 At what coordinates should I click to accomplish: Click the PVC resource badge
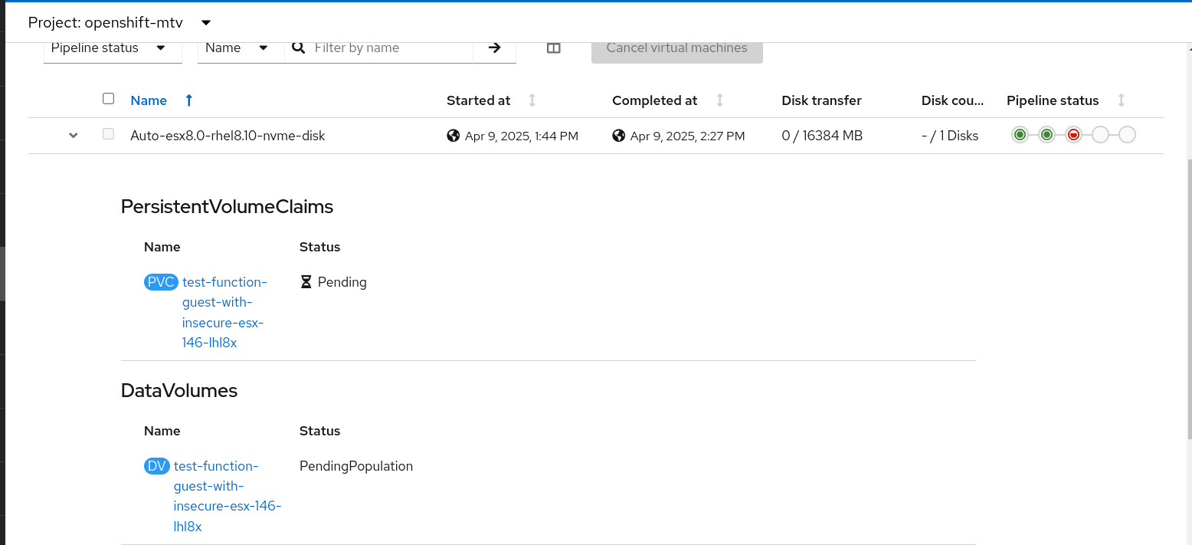pos(161,282)
